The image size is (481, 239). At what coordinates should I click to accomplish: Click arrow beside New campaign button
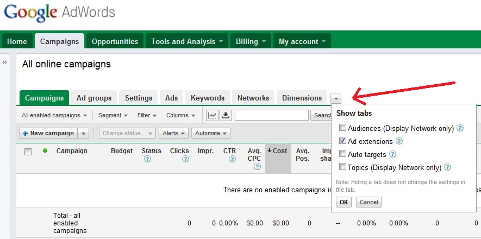tap(83, 133)
